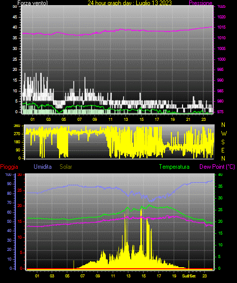Image resolution: width=237 pixels, height=283 pixels.
Task: Click the hour 09 tick on bottom chart
Action: (x=98, y=276)
